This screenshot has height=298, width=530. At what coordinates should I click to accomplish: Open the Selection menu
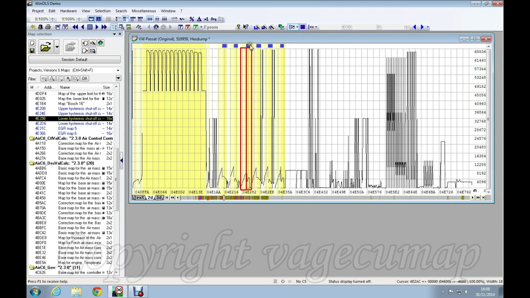103,11
